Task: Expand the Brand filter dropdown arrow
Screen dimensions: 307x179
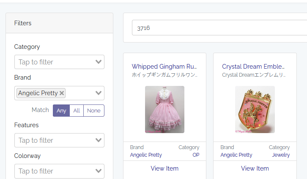Action: [99, 93]
